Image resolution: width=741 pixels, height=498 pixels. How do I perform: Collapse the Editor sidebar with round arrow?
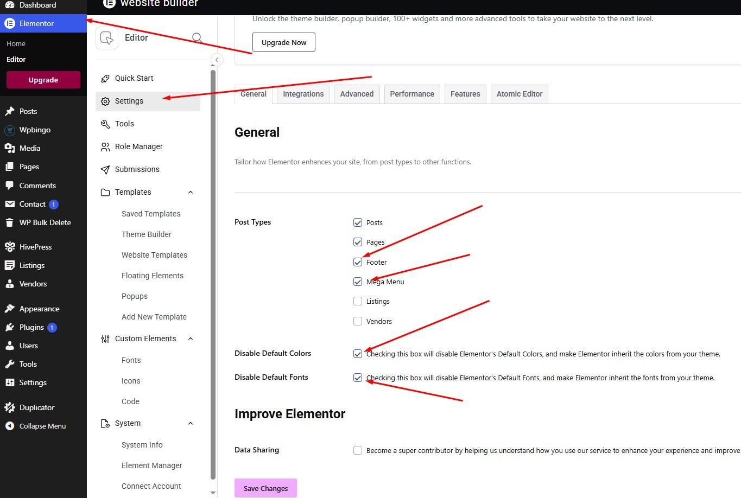click(x=217, y=60)
